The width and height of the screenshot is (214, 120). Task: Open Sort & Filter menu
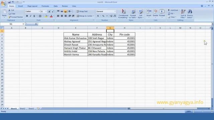(183, 14)
